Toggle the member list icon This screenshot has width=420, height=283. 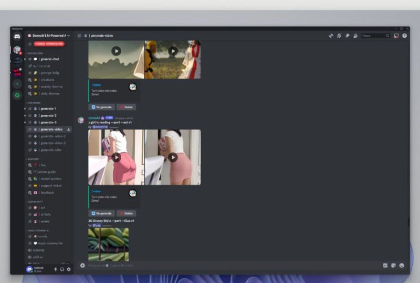click(x=355, y=36)
